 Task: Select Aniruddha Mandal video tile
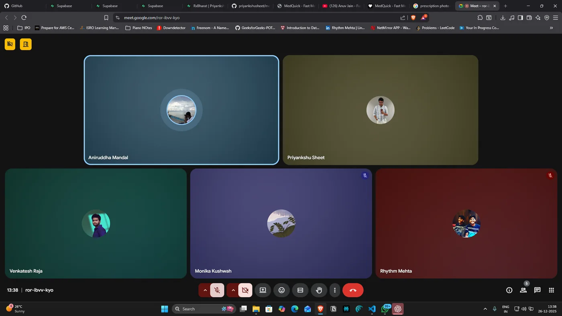tap(181, 110)
